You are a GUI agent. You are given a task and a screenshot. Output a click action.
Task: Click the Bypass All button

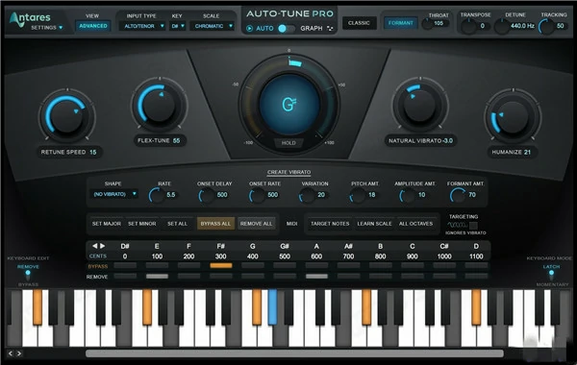(x=215, y=224)
